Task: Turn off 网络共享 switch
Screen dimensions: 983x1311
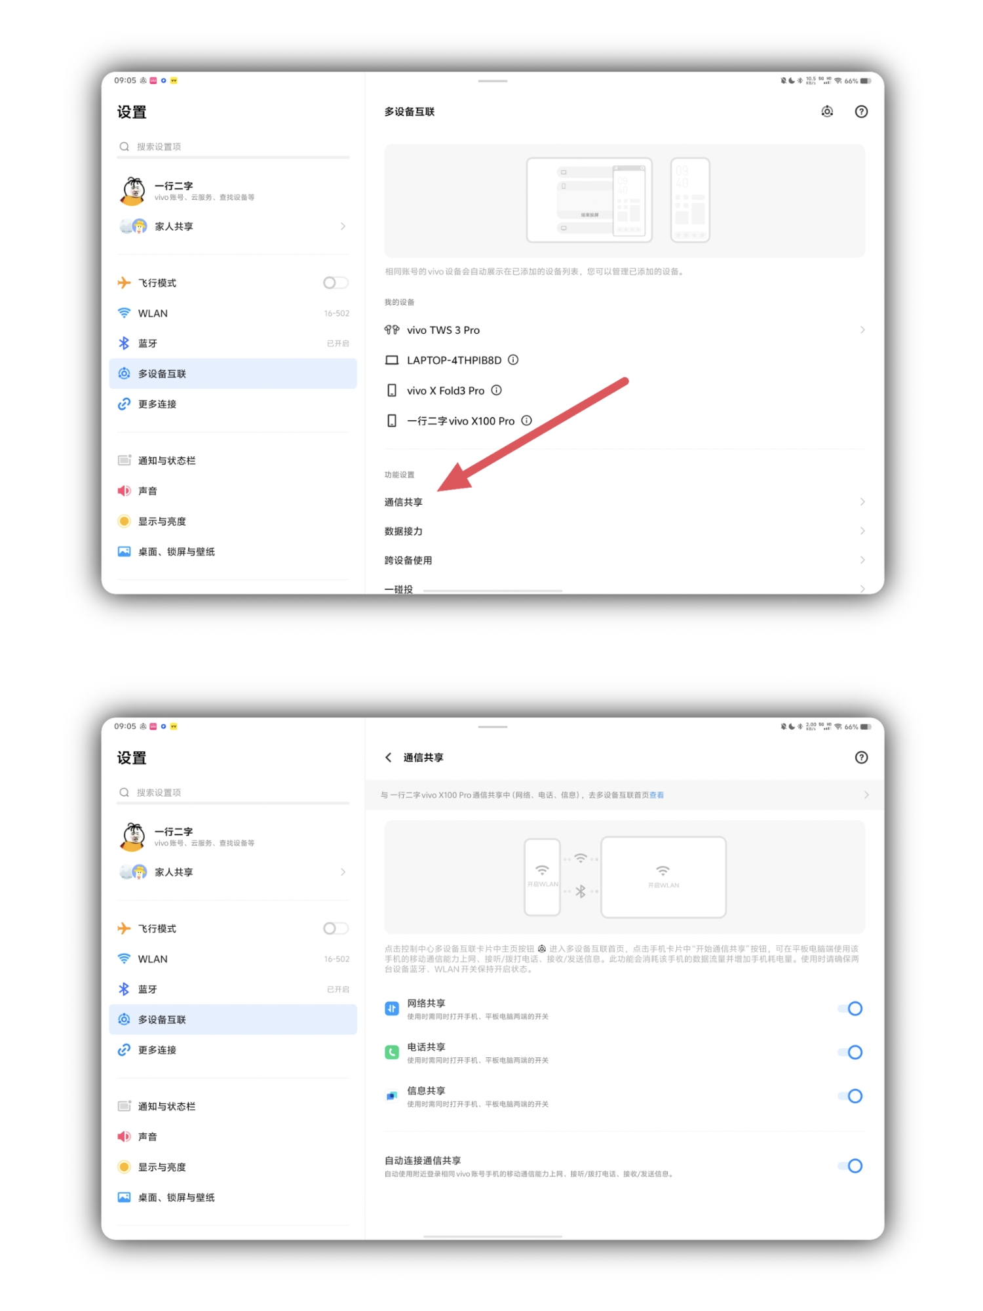Action: pos(850,1008)
